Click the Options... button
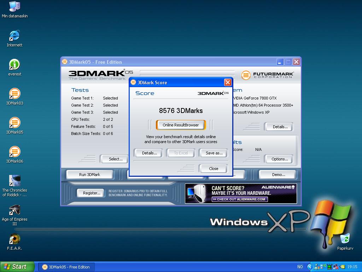 click(280, 159)
